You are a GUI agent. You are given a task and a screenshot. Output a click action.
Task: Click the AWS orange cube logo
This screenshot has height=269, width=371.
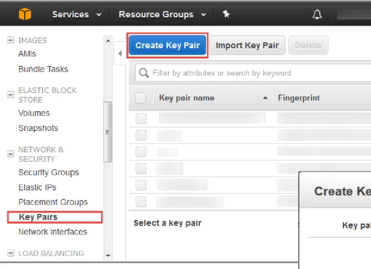(25, 14)
